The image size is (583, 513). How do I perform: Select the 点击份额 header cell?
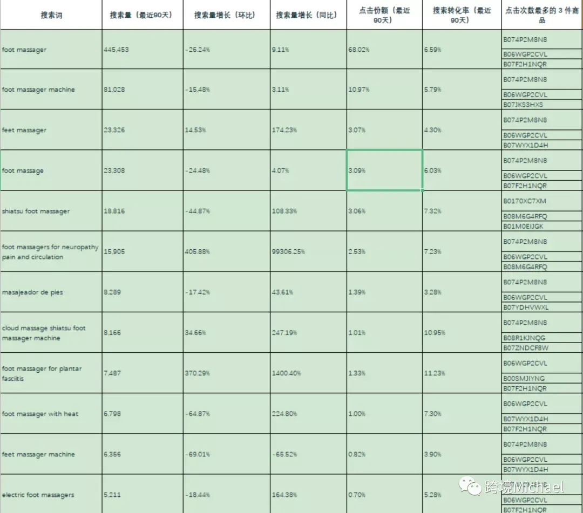coord(384,15)
